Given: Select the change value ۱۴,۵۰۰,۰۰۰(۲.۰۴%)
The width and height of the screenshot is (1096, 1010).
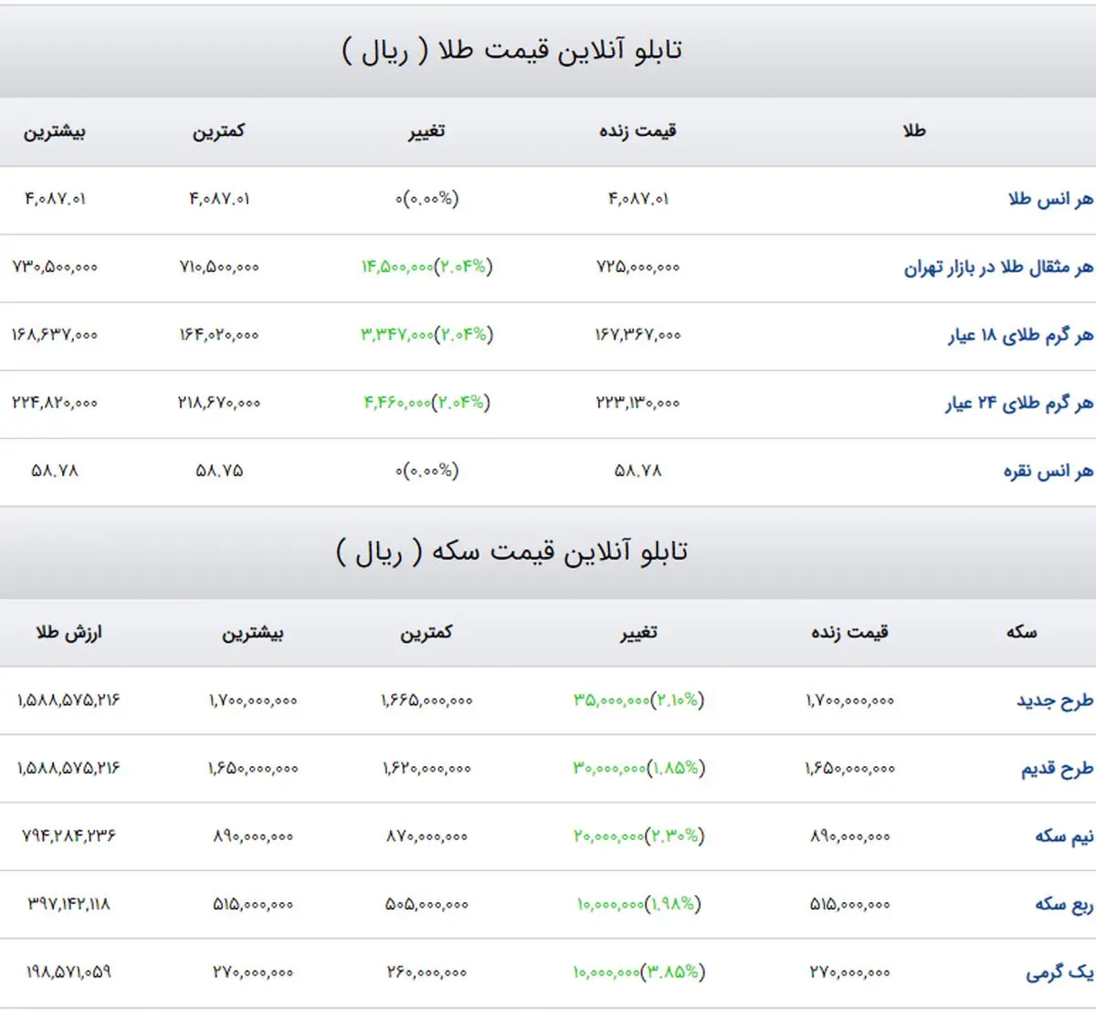Looking at the screenshot, I should pos(427,267).
